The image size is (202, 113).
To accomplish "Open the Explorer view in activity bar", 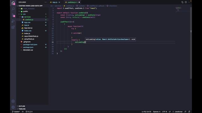I will point(13,3).
